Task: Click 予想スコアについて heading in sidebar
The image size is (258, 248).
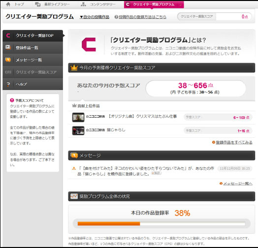Action: (x=30, y=100)
